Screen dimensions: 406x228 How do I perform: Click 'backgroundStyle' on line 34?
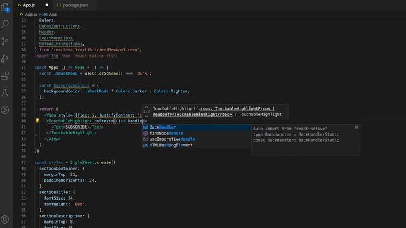[x=72, y=85]
